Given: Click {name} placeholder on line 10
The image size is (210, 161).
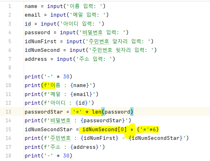Looking at the screenshot, I should click(80, 85).
